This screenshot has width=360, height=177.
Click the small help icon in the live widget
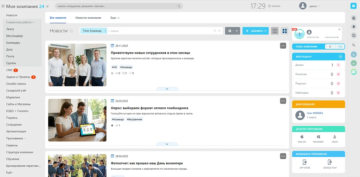(339, 29)
